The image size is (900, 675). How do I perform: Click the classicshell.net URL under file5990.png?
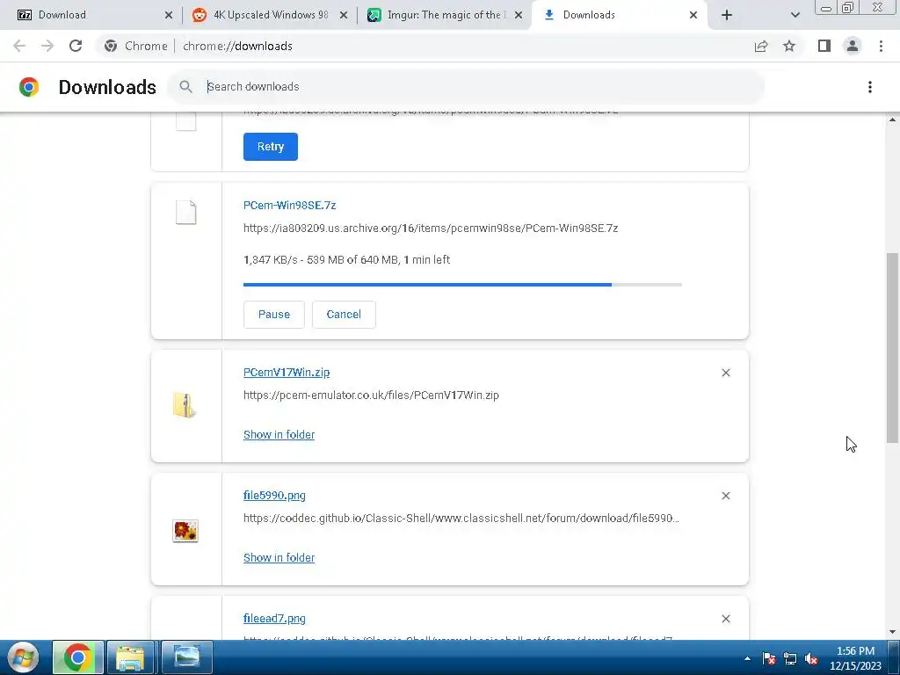(461, 519)
